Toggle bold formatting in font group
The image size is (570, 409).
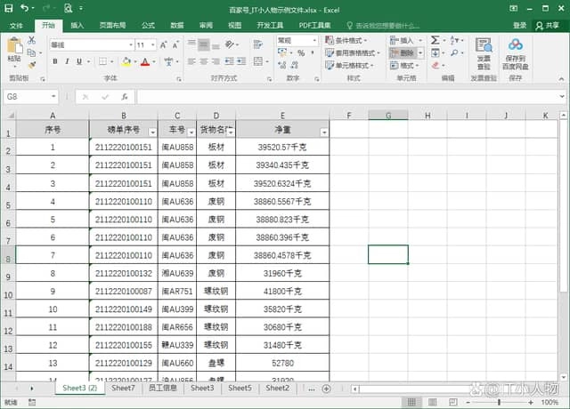click(54, 61)
